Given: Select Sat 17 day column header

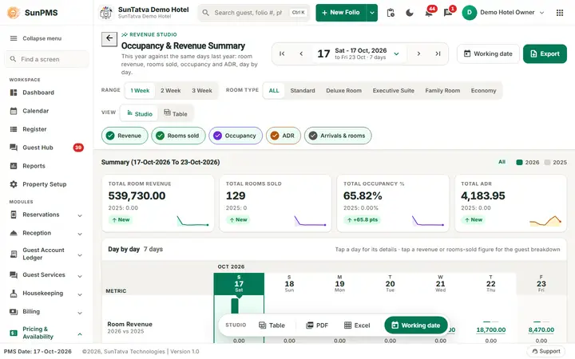Looking at the screenshot, I should pos(239,284).
